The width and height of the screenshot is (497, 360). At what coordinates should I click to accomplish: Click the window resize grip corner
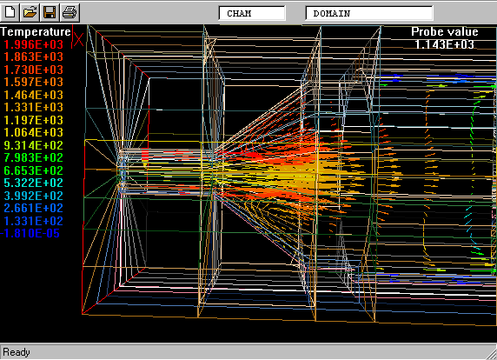491,353
